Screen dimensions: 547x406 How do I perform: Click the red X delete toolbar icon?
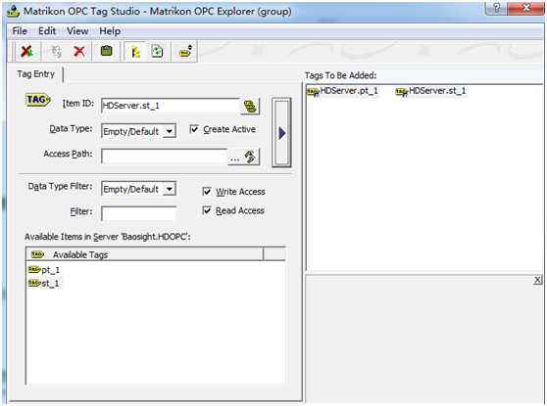(79, 52)
